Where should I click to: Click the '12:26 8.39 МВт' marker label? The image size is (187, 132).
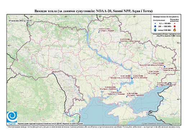click(x=125, y=39)
